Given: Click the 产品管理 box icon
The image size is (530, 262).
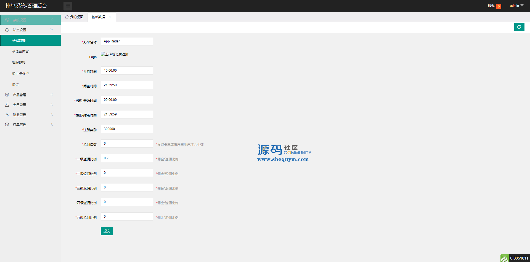Looking at the screenshot, I should click(x=7, y=95).
